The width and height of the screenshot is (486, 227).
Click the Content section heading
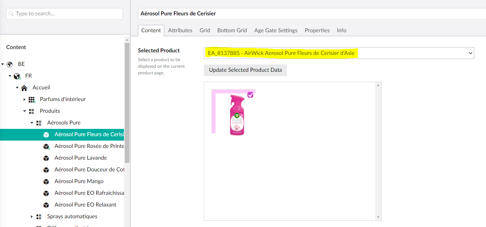coord(16,47)
